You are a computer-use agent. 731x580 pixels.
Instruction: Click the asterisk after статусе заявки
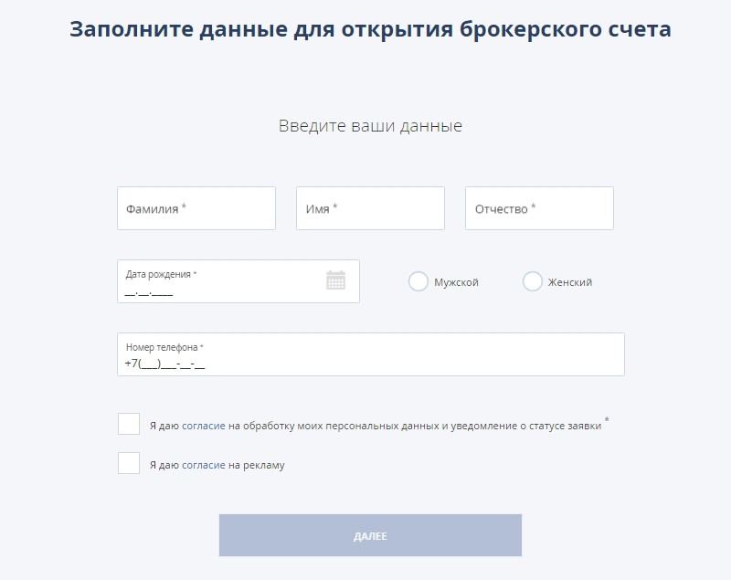(607, 420)
